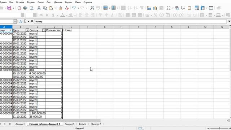
Task: Toggle center horizontally alignment
Action: (x=87, y=15)
